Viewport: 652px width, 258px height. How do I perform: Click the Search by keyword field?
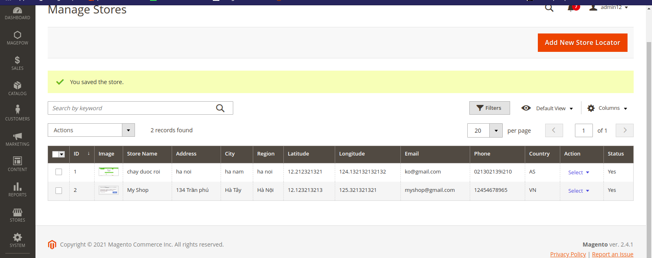click(x=130, y=108)
